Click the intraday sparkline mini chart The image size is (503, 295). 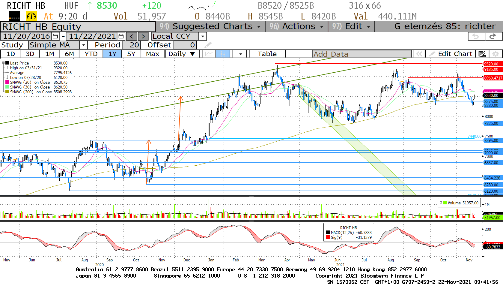pyautogui.click(x=202, y=6)
